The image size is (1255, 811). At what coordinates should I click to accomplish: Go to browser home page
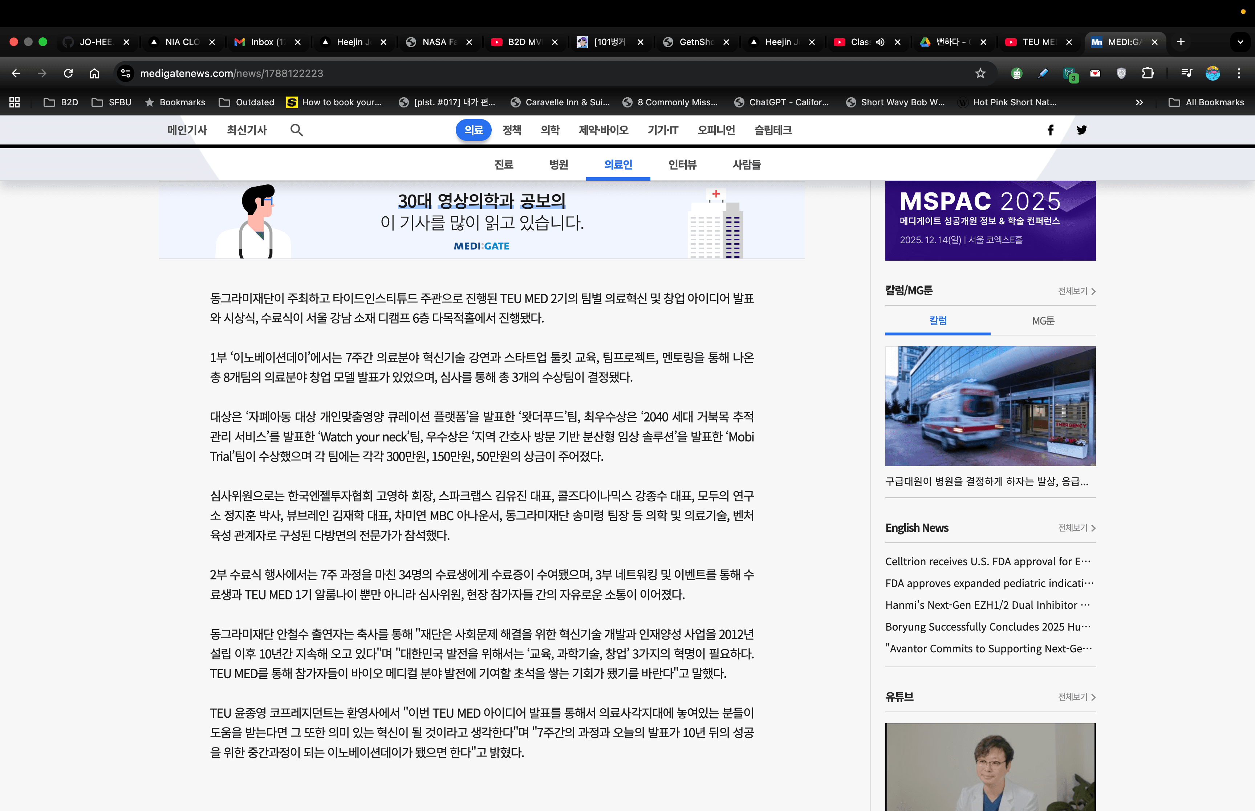(x=95, y=73)
